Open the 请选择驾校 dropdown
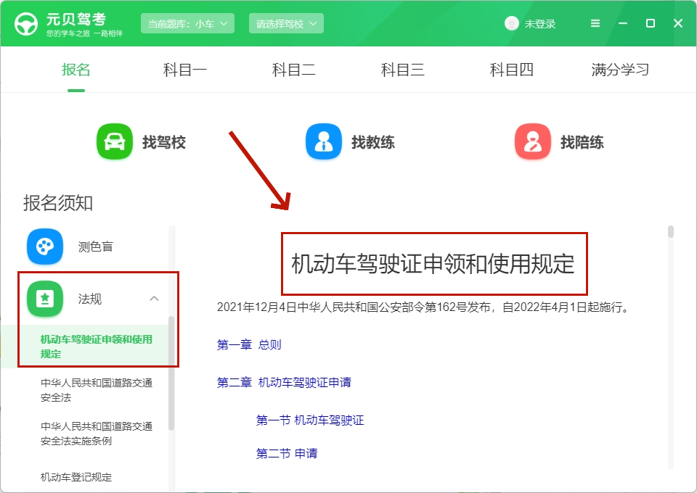Viewport: 697px width, 493px height. click(286, 23)
